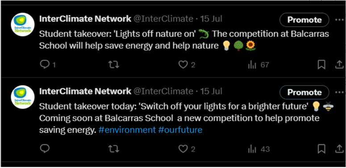The width and height of the screenshot is (346, 168).
Task: Open the #environment hashtag
Action: (127, 130)
